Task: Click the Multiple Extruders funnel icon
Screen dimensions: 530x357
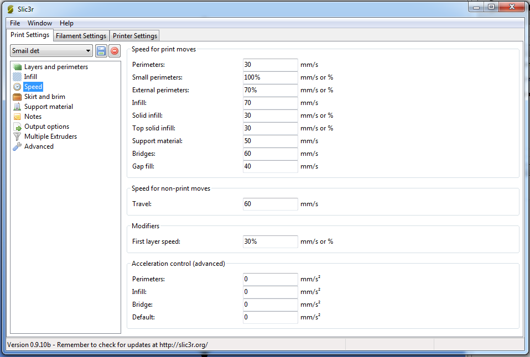Action: tap(17, 136)
